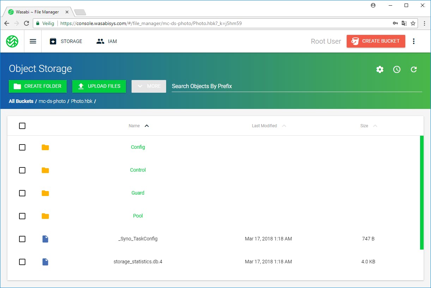View recent activity with the clock icon

397,69
